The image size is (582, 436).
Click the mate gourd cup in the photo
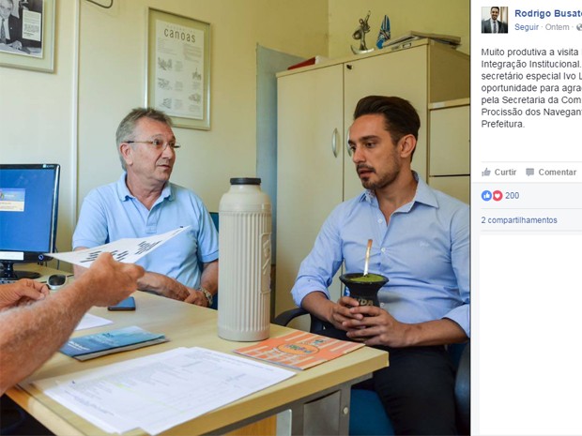point(364,289)
